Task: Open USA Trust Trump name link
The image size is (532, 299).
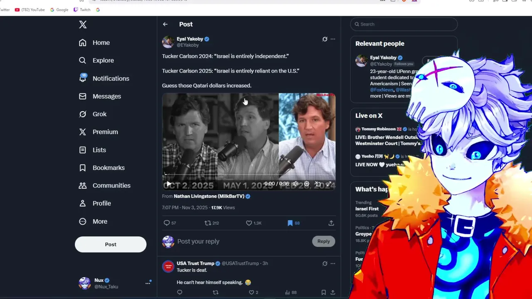Action: pos(195,263)
